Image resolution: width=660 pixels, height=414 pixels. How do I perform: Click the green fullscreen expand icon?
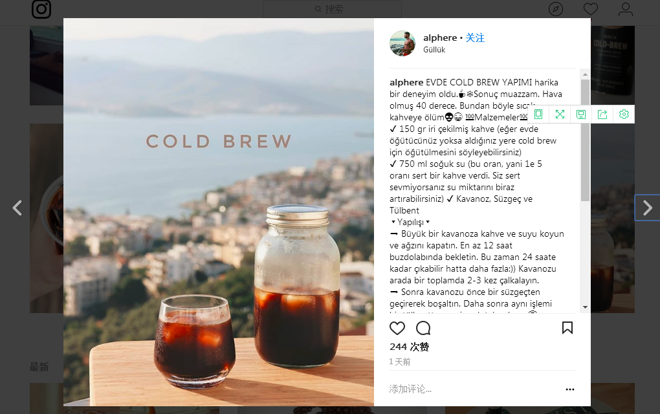[x=560, y=114]
